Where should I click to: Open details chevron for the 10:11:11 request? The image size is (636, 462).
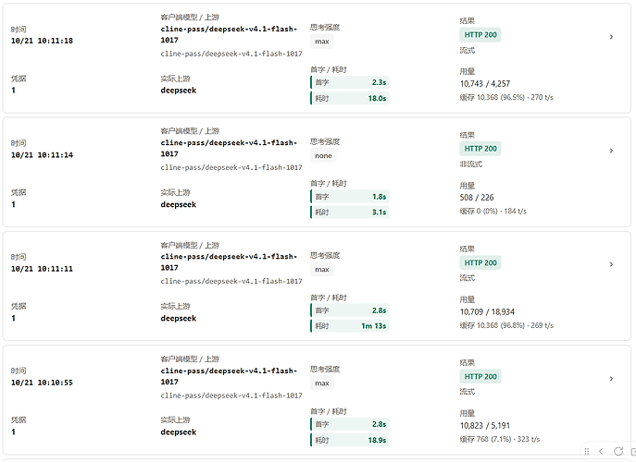pos(611,264)
